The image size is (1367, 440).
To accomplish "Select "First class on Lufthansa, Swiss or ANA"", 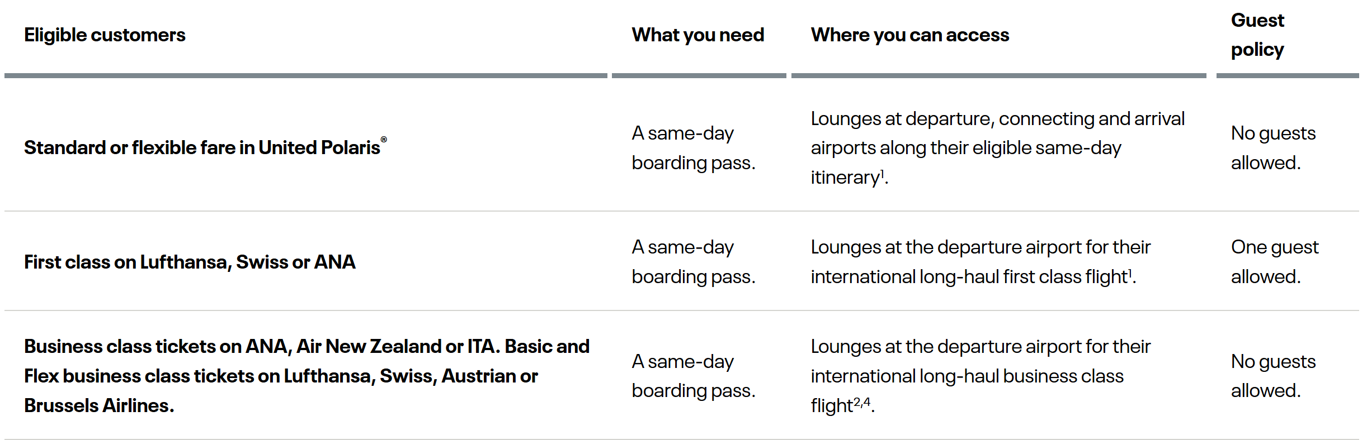I will coord(190,262).
